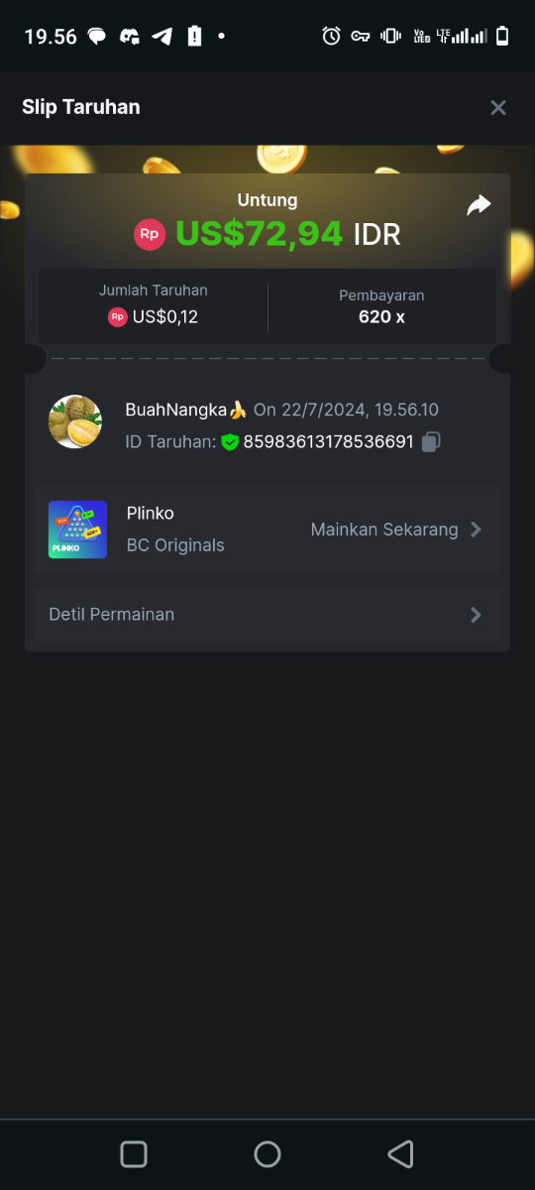The width and height of the screenshot is (535, 1190).
Task: Tap the 620 x Pembayaran value
Action: pyautogui.click(x=381, y=317)
